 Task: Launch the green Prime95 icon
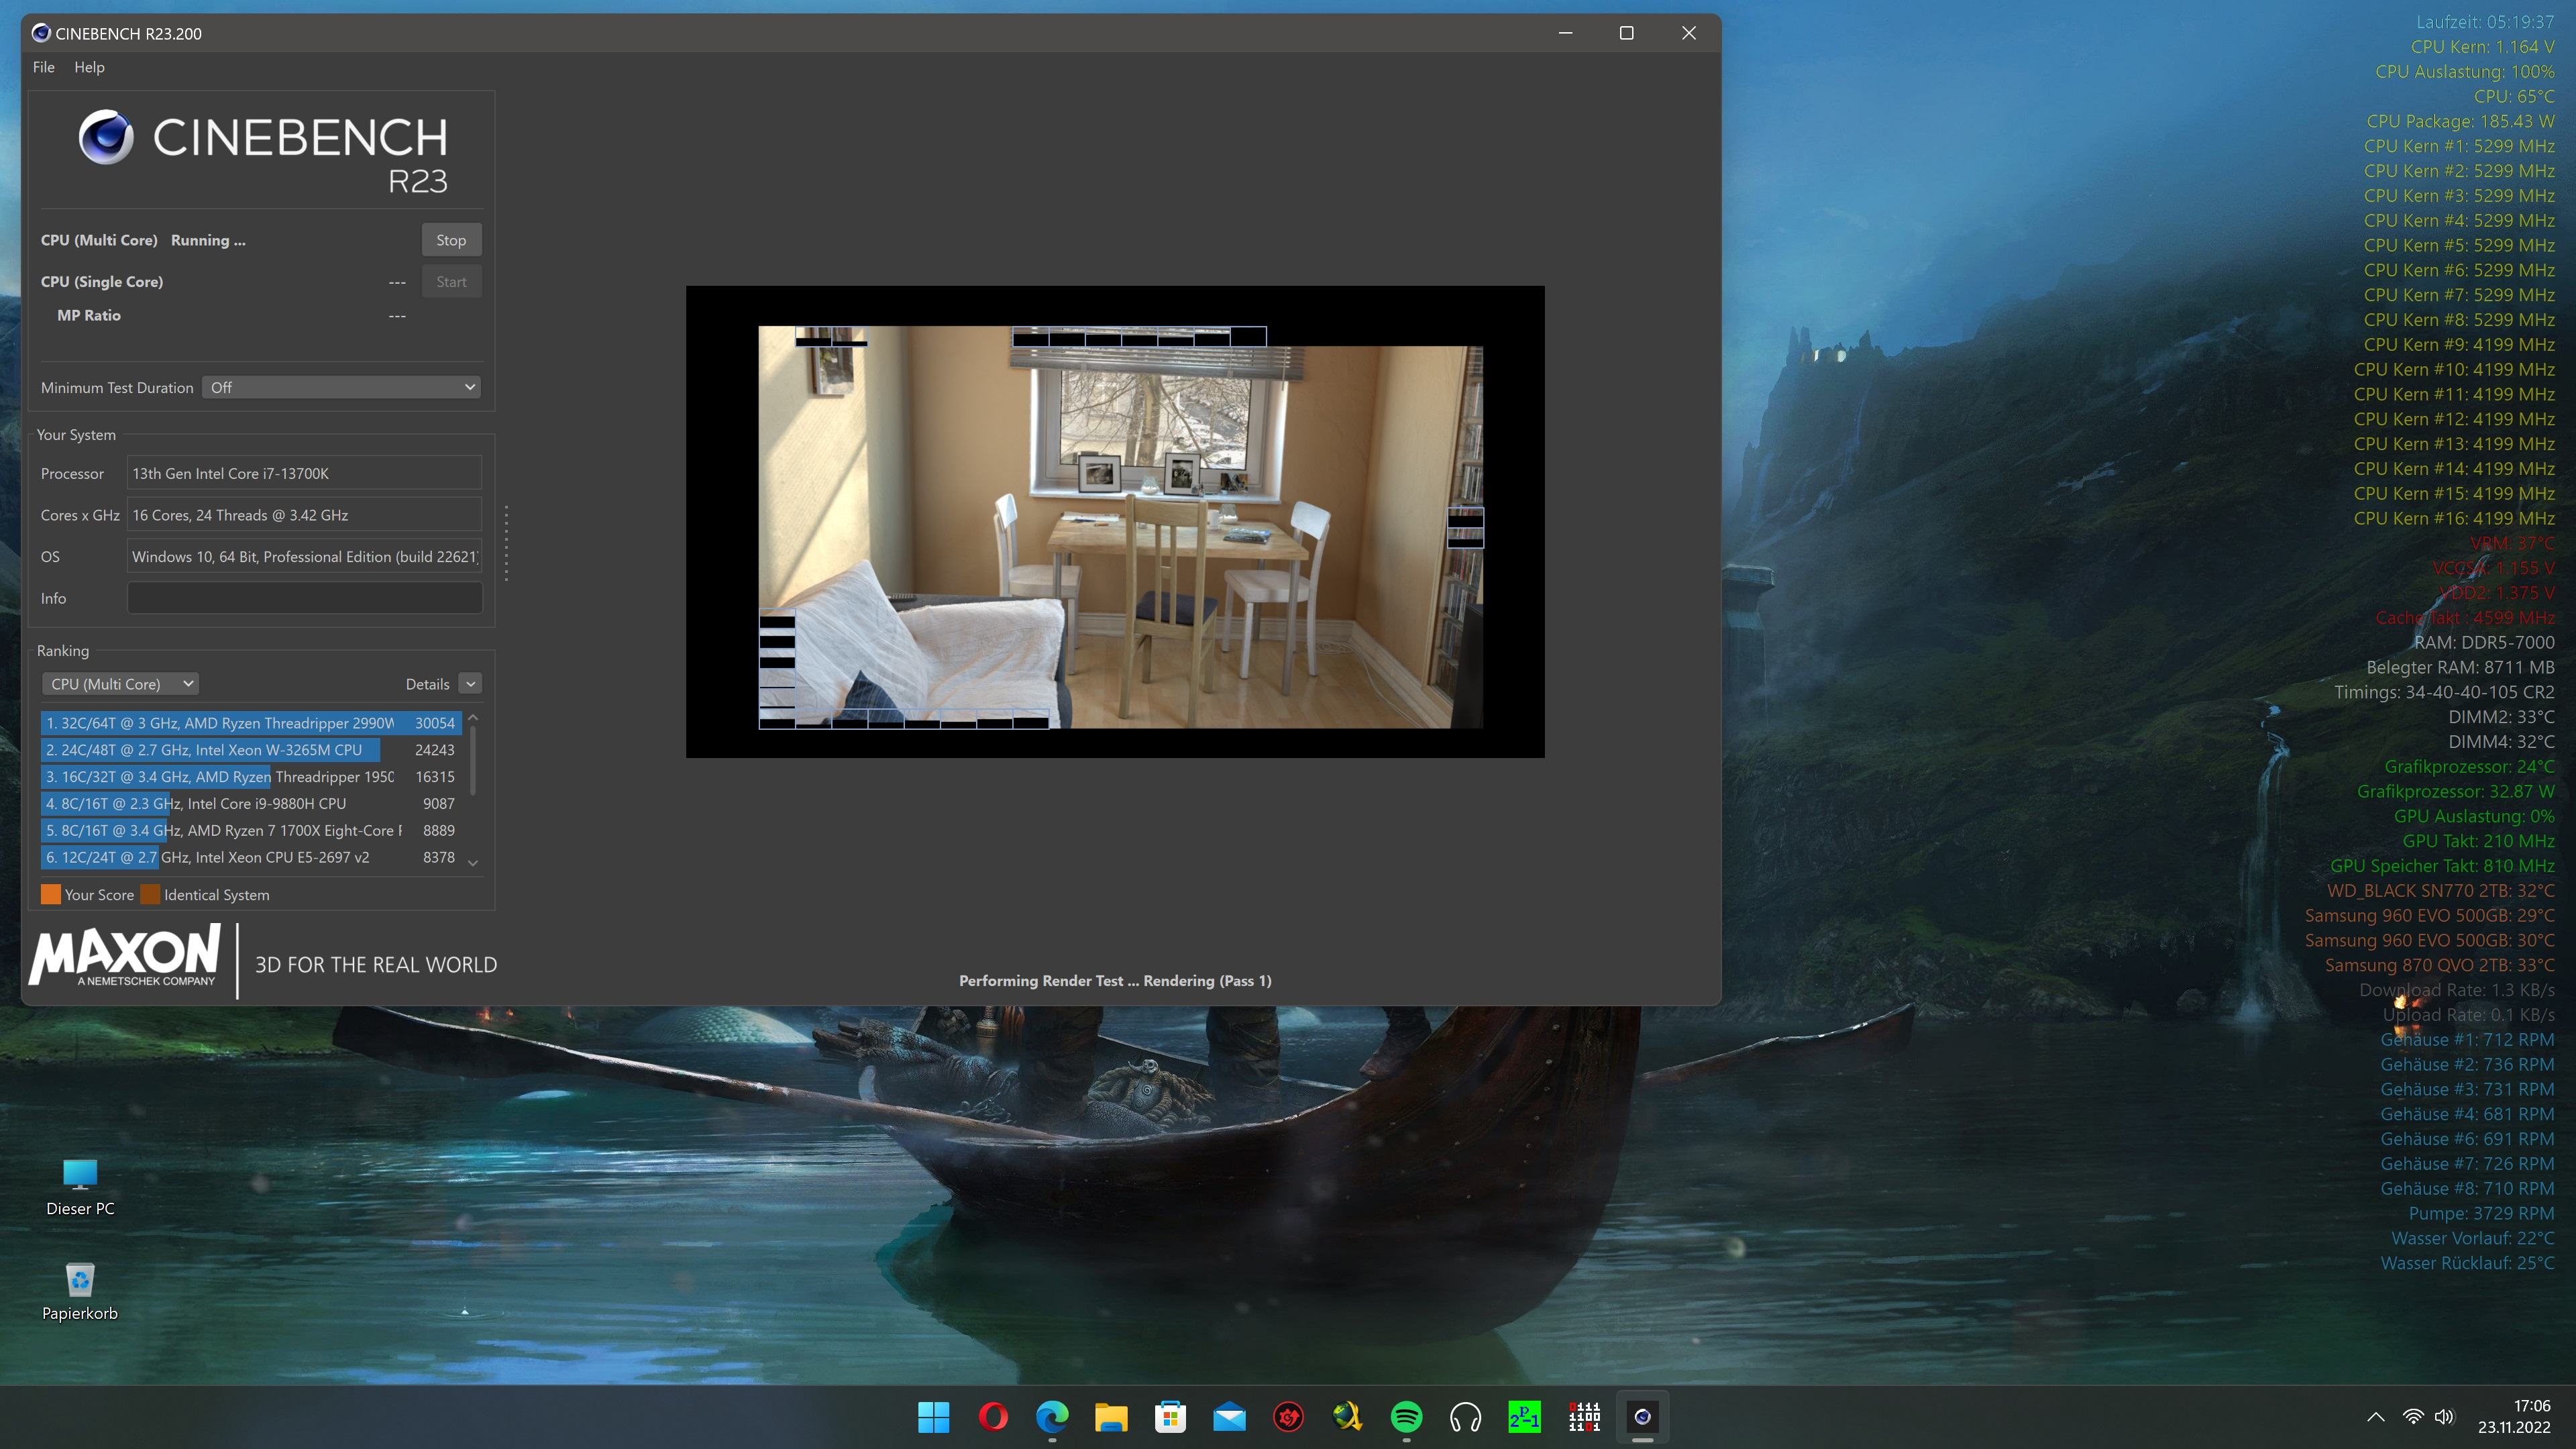click(1524, 1416)
